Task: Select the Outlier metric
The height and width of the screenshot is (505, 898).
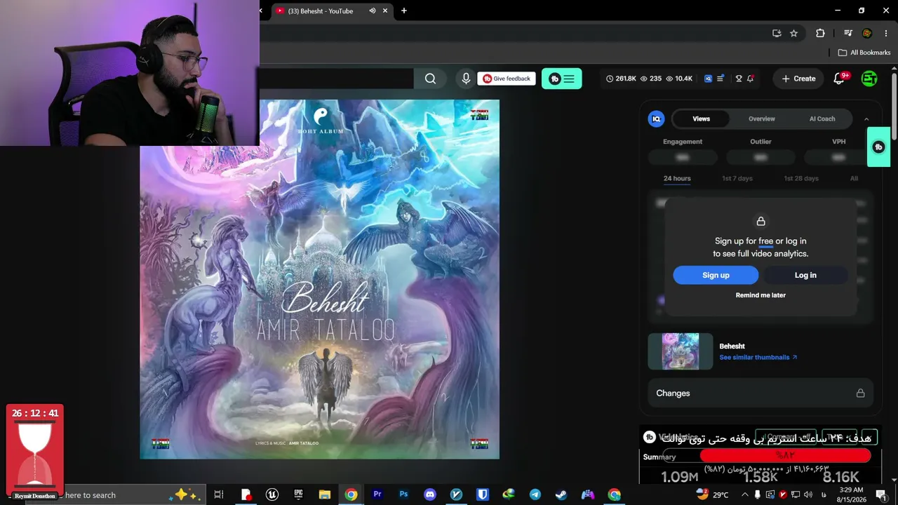Action: [760, 142]
